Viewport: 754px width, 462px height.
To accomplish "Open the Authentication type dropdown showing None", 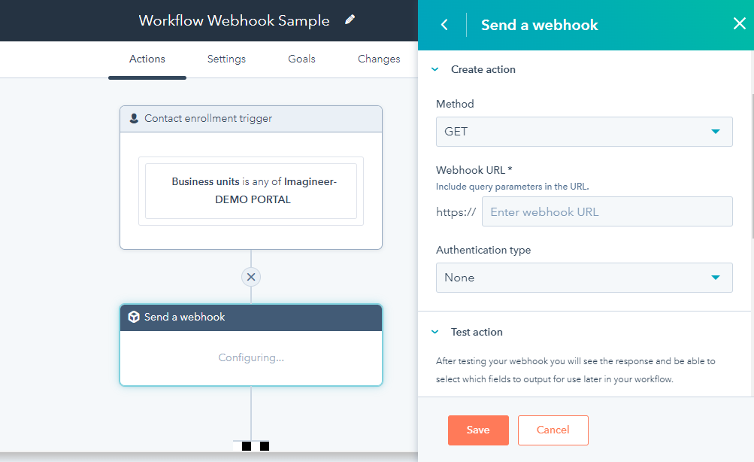I will click(584, 278).
